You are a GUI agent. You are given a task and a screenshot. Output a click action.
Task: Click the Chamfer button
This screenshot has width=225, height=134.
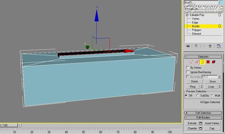(192, 128)
